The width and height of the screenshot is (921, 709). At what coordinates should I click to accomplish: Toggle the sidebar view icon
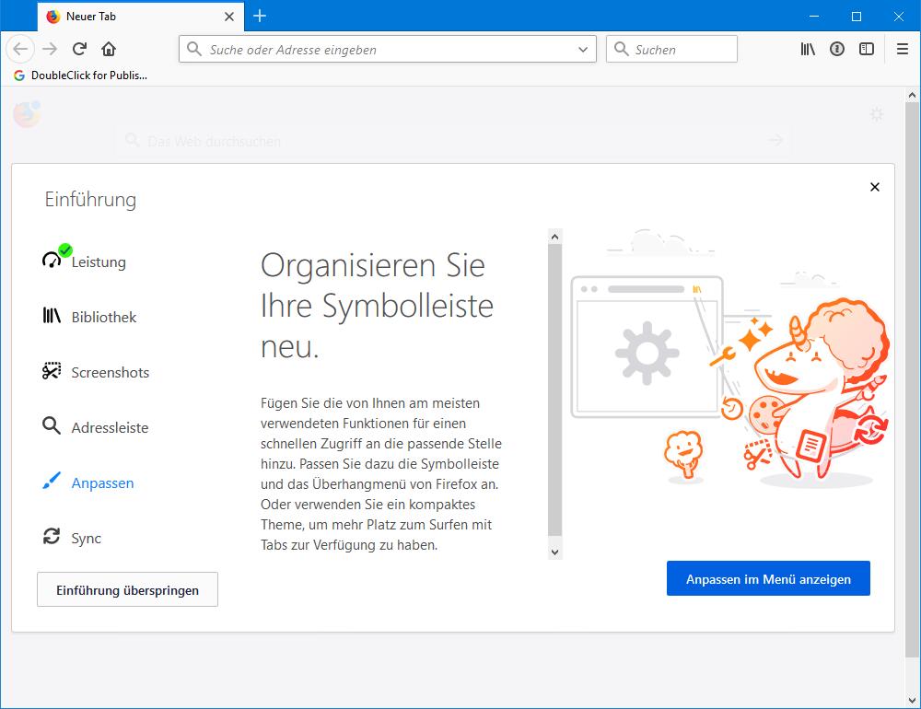[867, 49]
